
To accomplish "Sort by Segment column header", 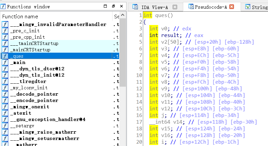I will [116, 17].
